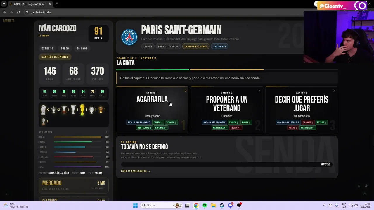Click the TikTok social icon on the page
The image size is (374, 210).
tap(366, 186)
